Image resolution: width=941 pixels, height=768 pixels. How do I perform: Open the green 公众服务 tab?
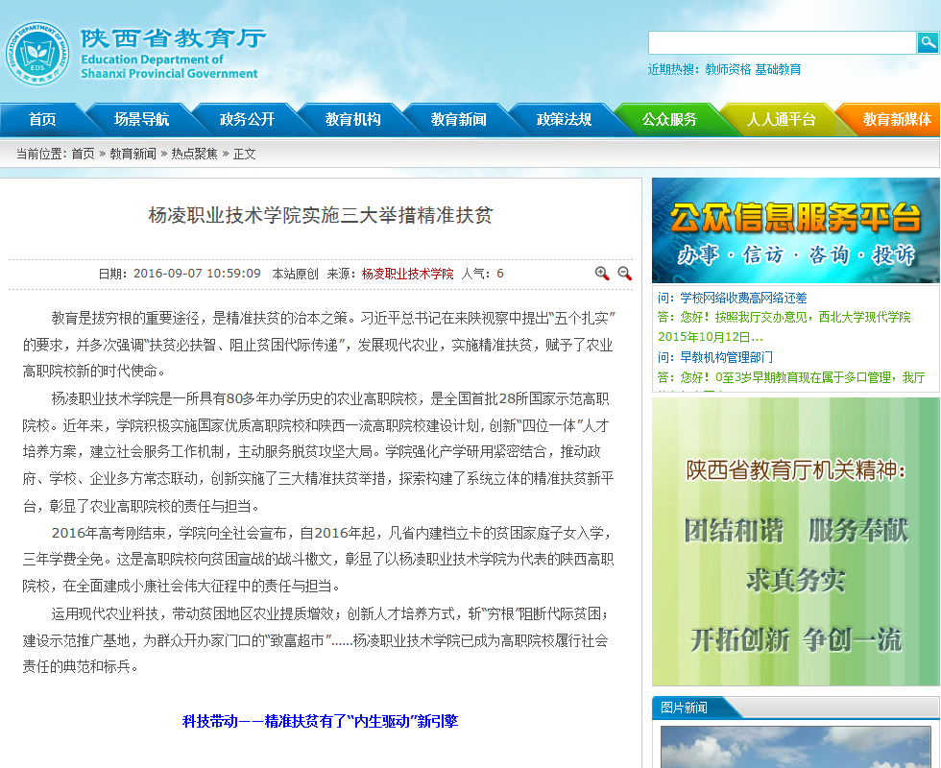[669, 120]
